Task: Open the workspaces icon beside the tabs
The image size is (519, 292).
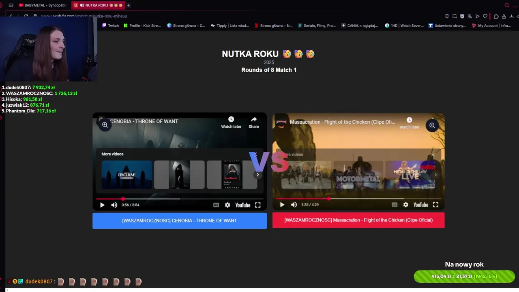Action: tap(11, 5)
